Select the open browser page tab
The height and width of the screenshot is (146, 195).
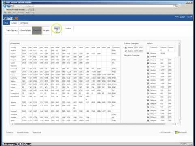[x=17, y=10]
